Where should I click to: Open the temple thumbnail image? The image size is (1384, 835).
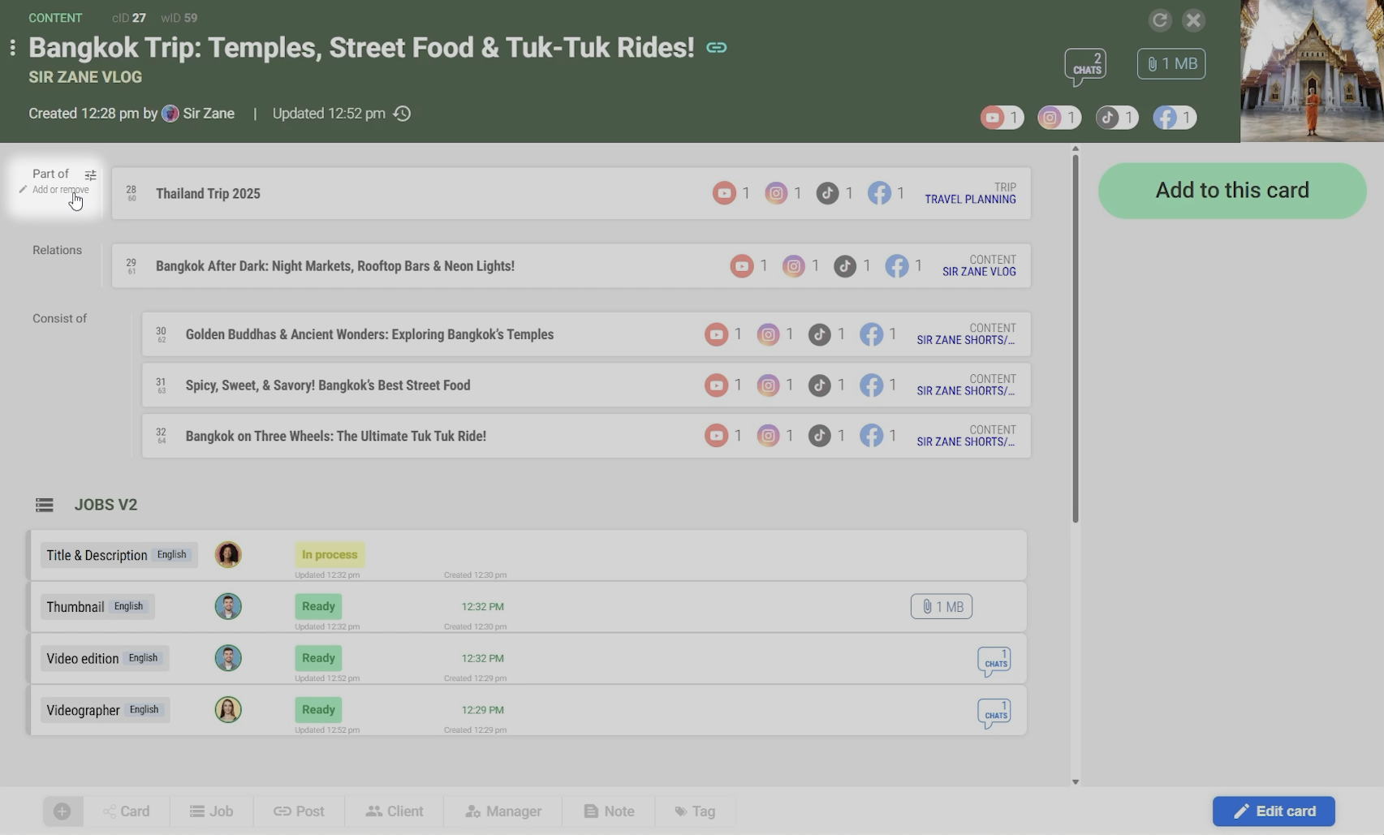[x=1311, y=71]
